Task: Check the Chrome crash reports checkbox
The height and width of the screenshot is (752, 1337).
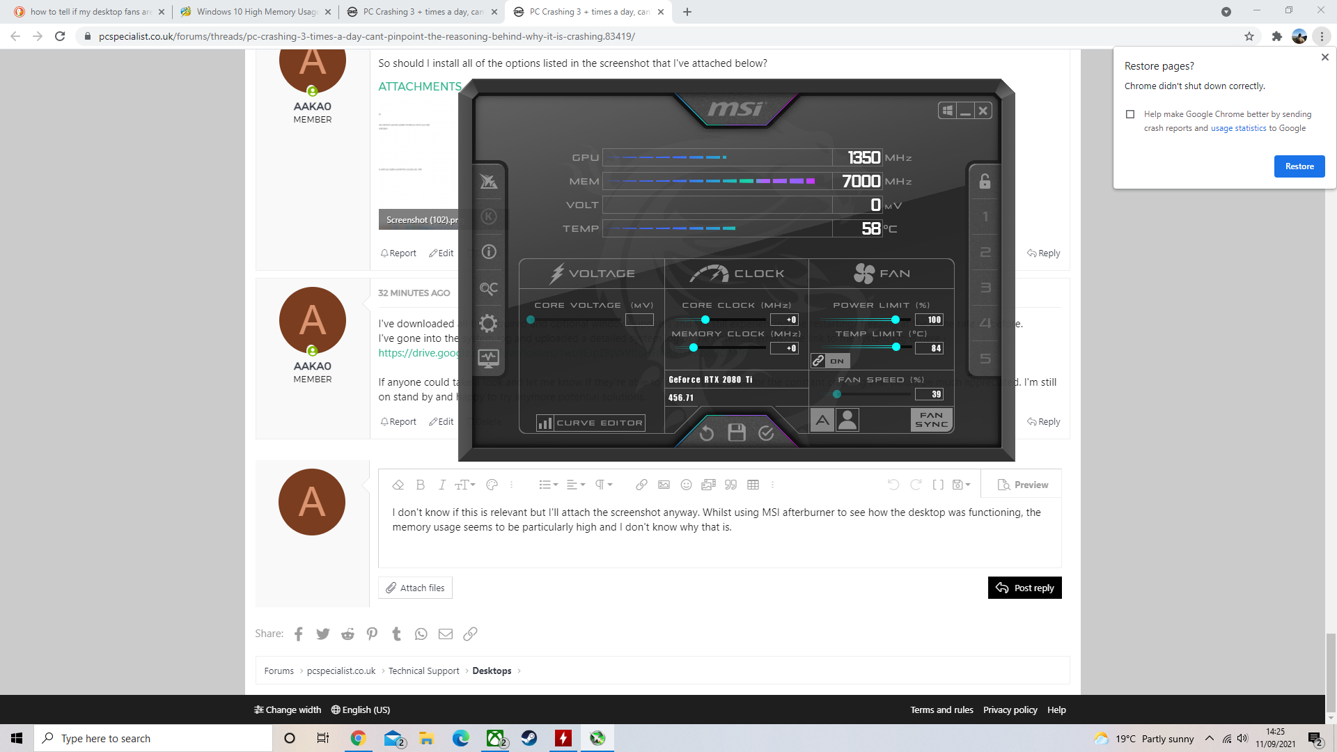Action: point(1130,114)
